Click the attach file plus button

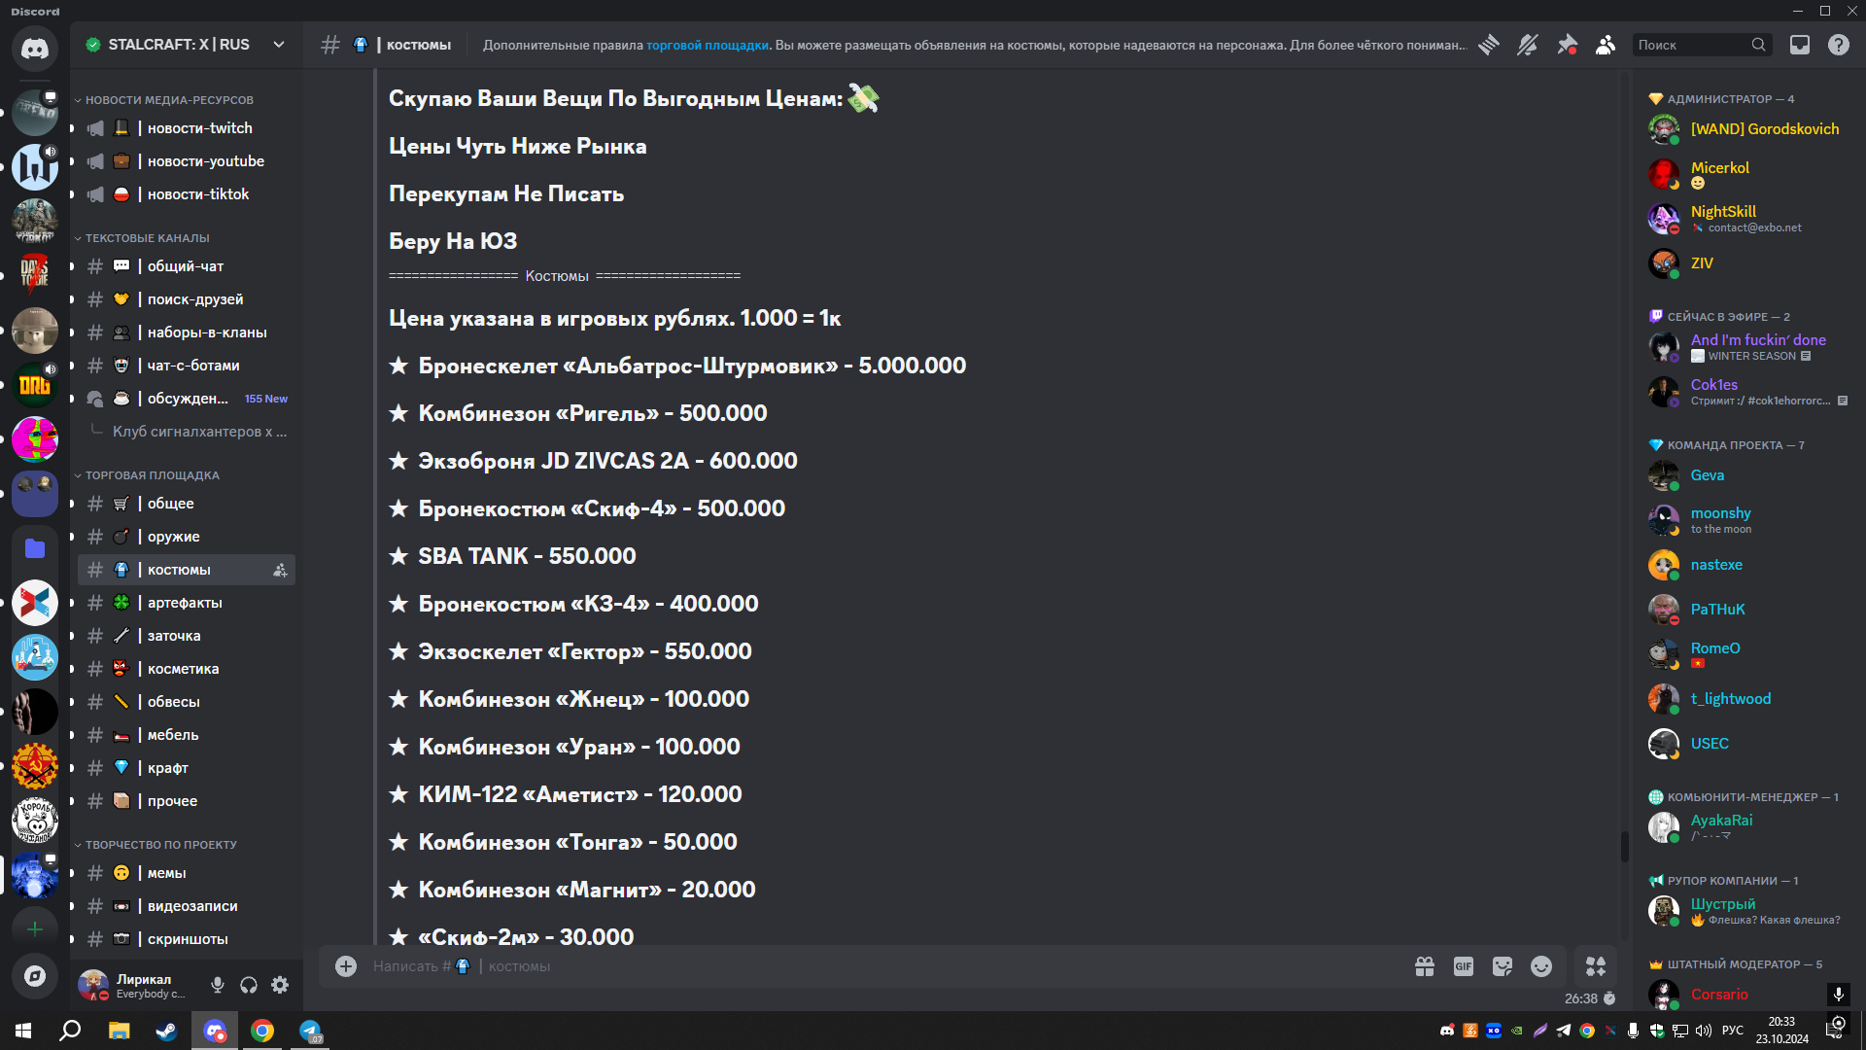[x=346, y=966]
